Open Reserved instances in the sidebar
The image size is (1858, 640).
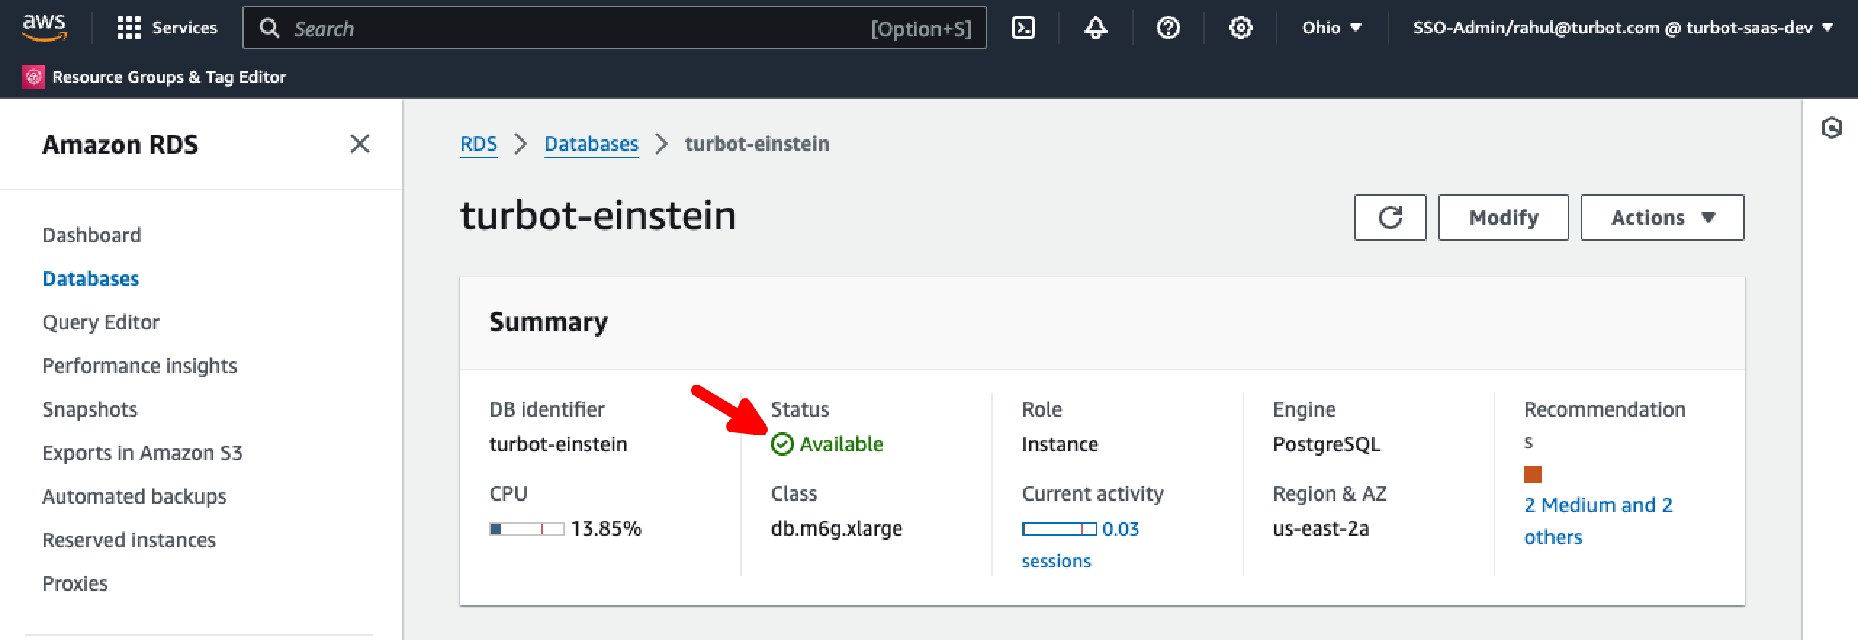point(128,540)
